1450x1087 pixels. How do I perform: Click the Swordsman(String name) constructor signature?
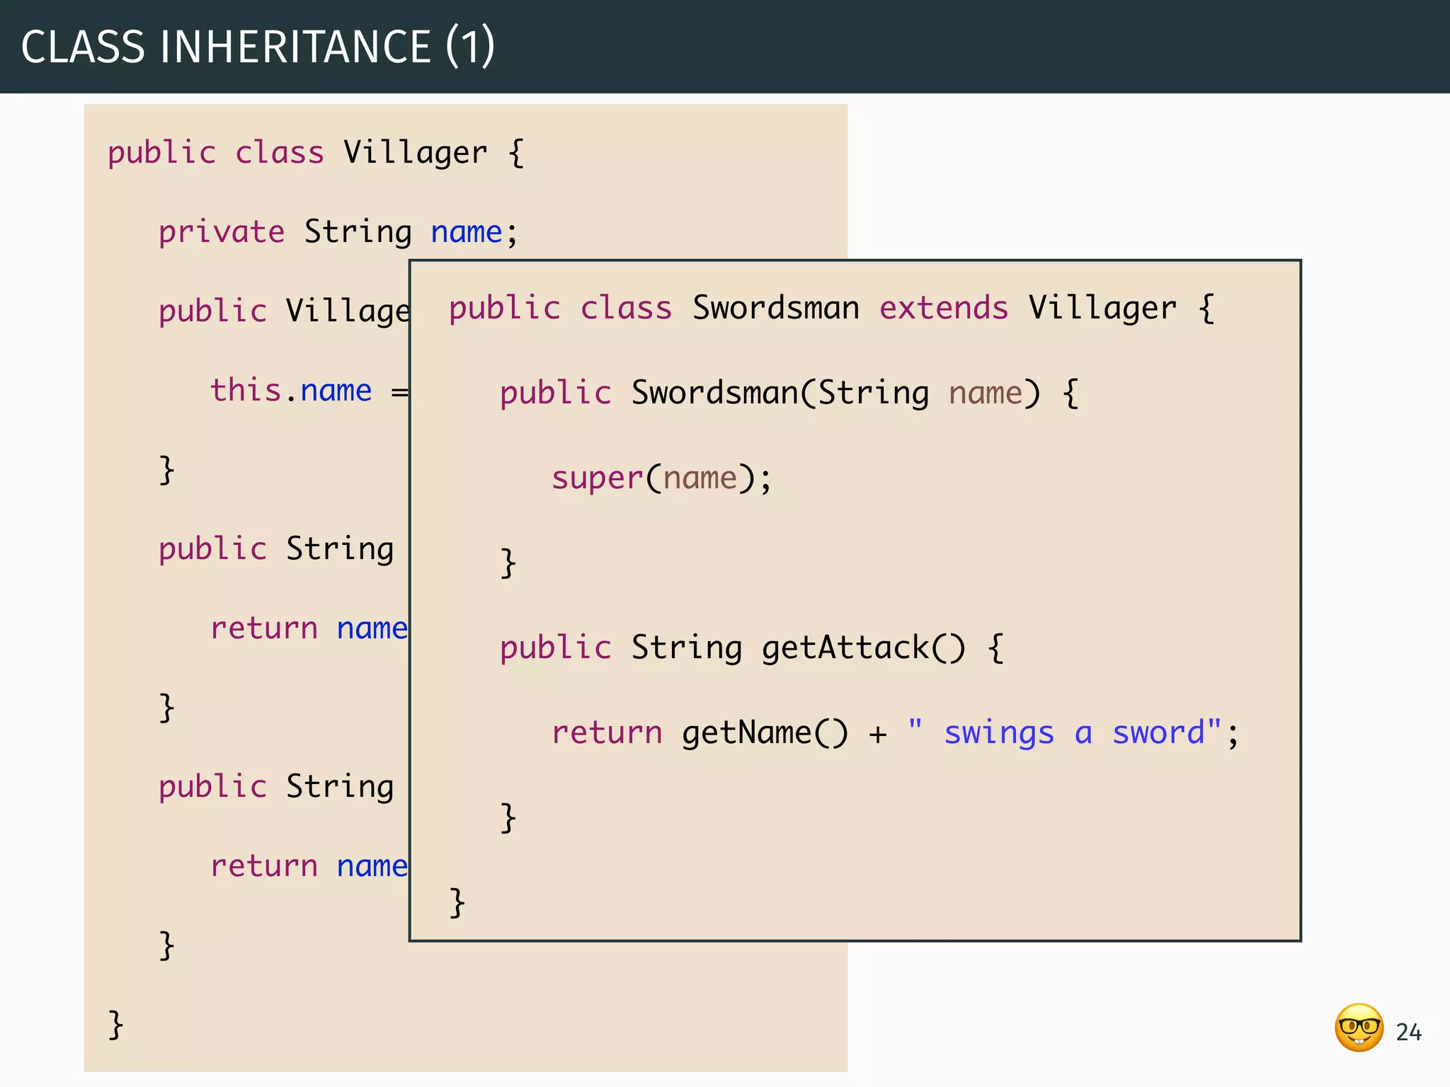tap(835, 393)
